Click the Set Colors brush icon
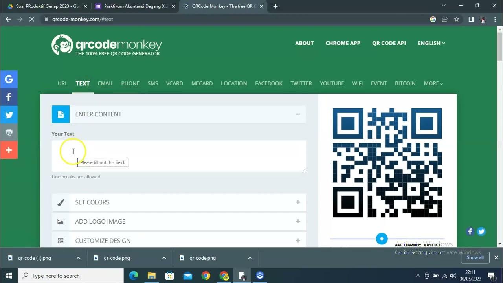The width and height of the screenshot is (503, 283). point(61,202)
